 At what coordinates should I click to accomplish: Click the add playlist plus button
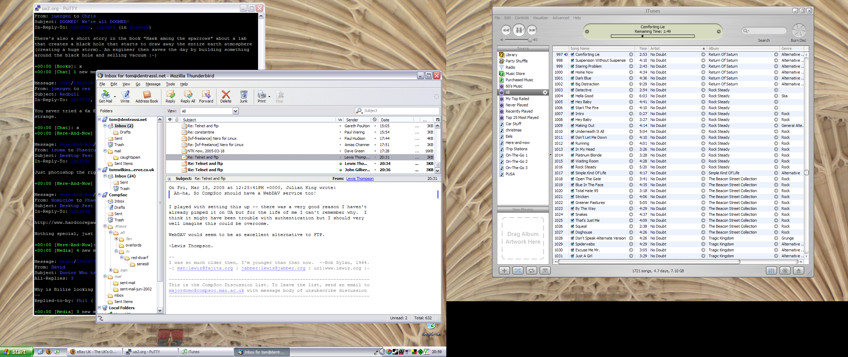point(504,271)
